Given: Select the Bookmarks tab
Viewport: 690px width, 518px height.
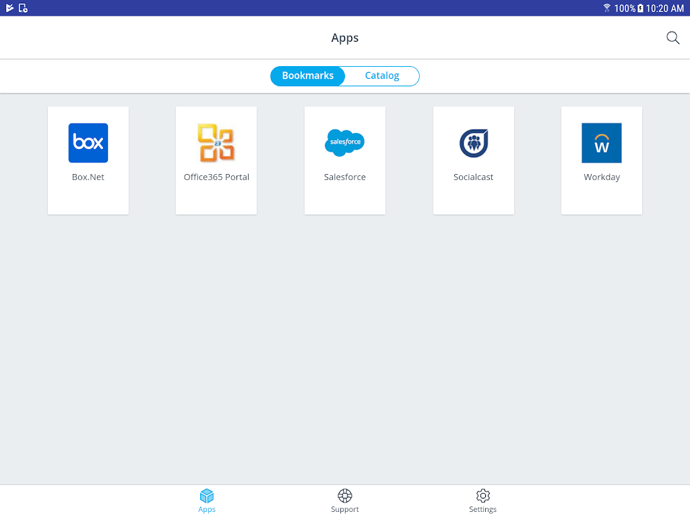Looking at the screenshot, I should 307,76.
